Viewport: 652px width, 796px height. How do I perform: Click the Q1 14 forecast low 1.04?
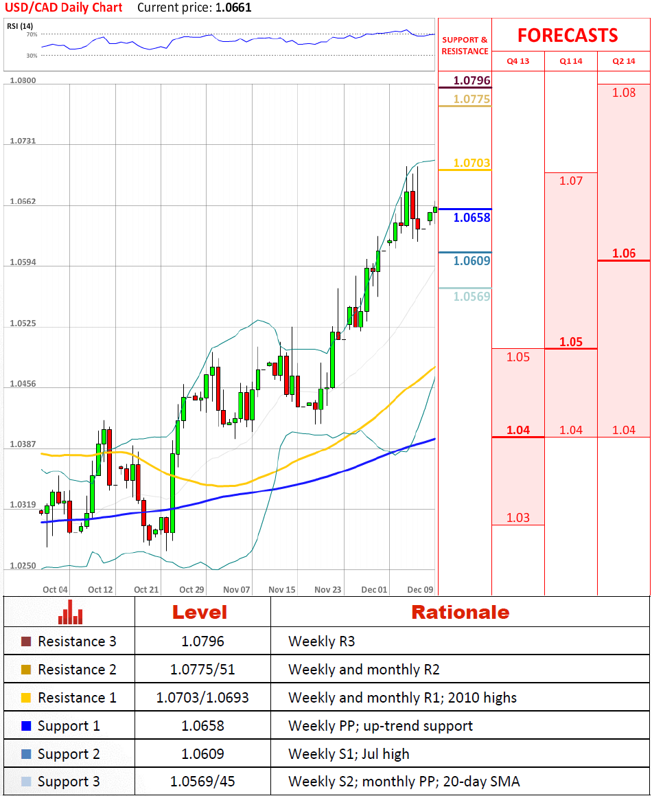click(571, 430)
